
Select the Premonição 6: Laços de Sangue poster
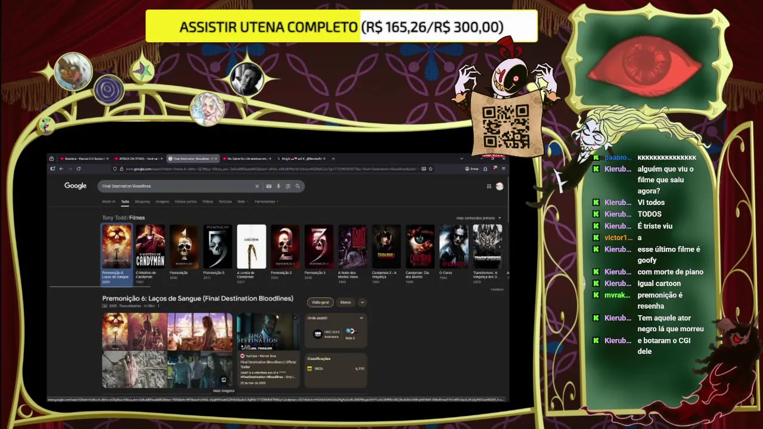[116, 247]
